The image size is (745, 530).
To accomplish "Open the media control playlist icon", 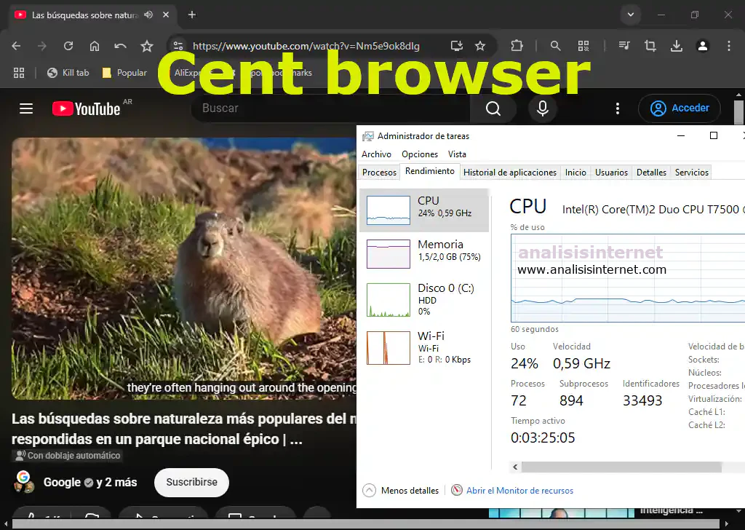I will coord(624,46).
